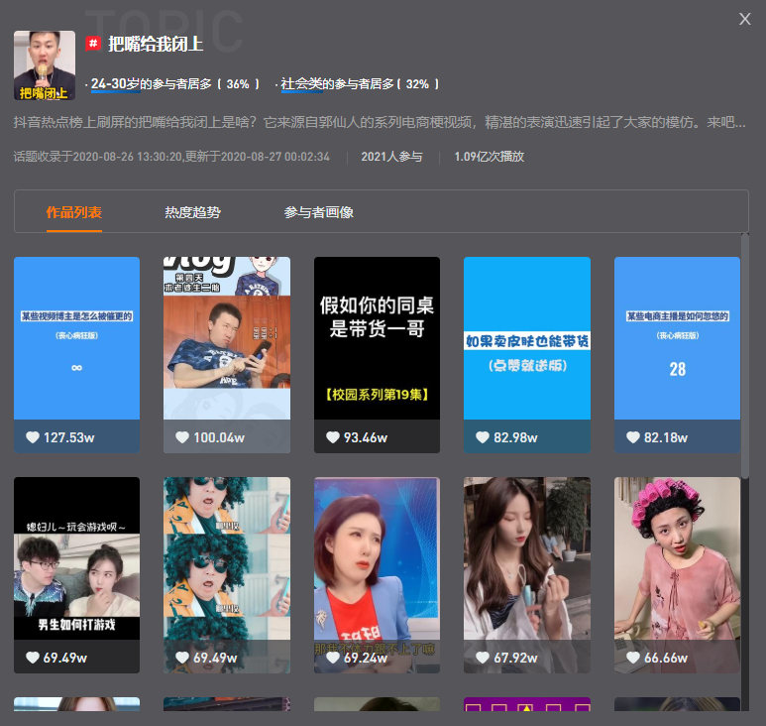
Task: Click the heart icon beside 66.66w
Action: (633, 658)
